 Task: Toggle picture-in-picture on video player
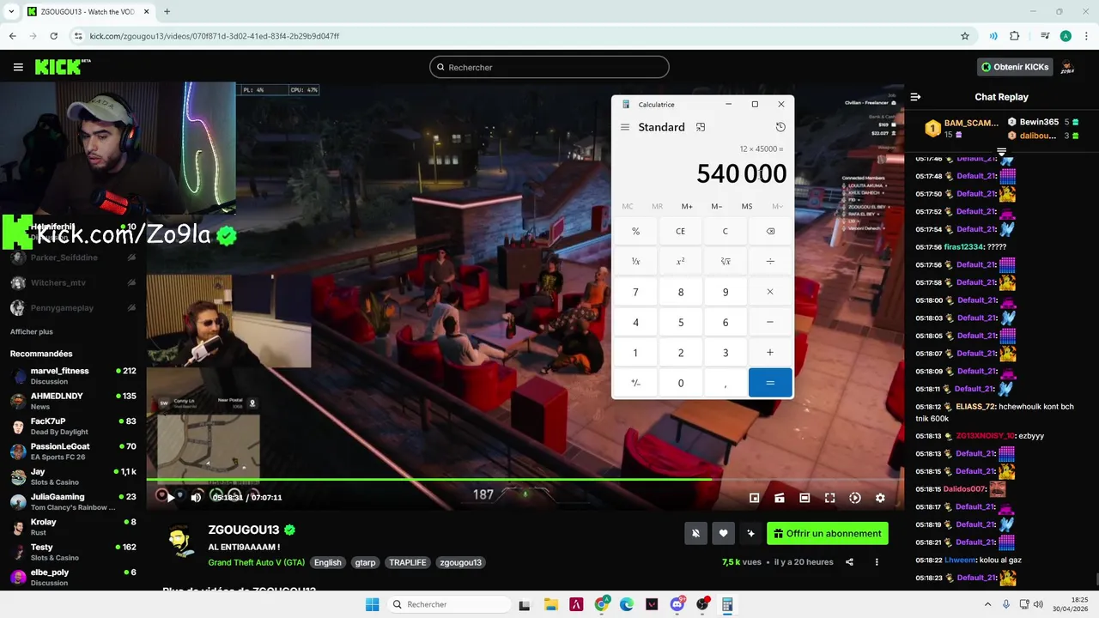pyautogui.click(x=754, y=498)
